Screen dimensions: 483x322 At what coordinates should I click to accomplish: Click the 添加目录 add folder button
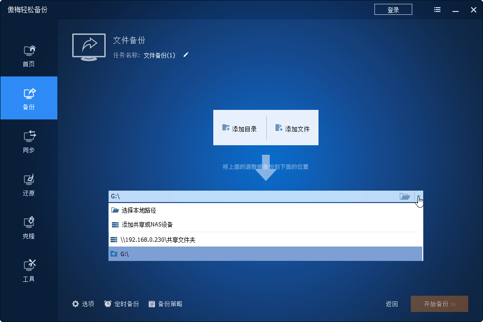(241, 128)
